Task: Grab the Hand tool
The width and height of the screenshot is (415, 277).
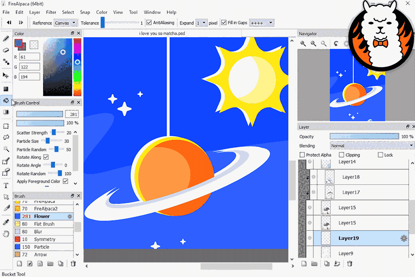Action: [6, 233]
